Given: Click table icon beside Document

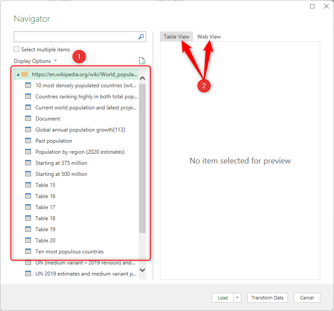Looking at the screenshot, I should pyautogui.click(x=28, y=118).
